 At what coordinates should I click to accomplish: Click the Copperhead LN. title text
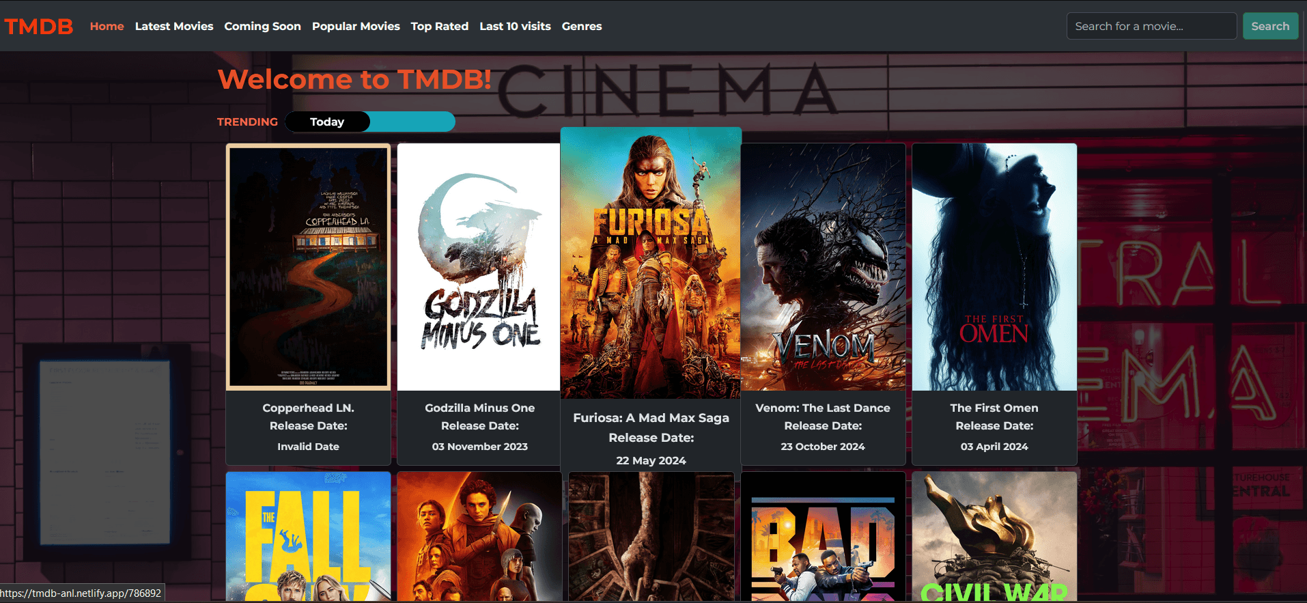[309, 408]
